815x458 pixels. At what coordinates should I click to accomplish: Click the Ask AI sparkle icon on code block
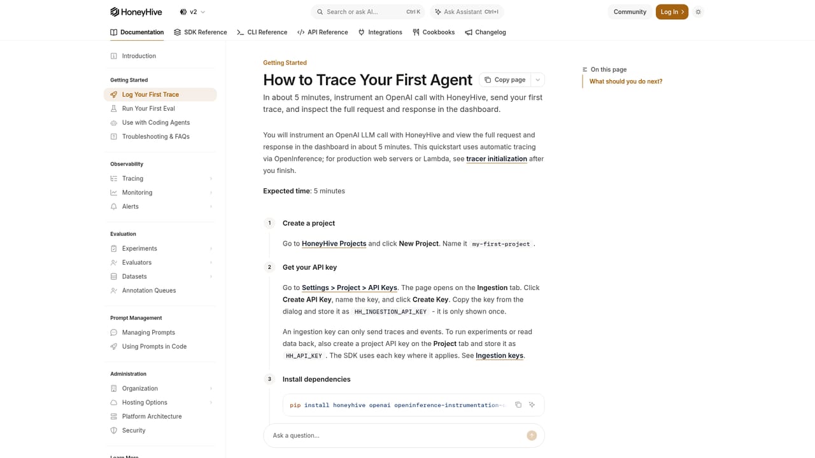coord(532,405)
